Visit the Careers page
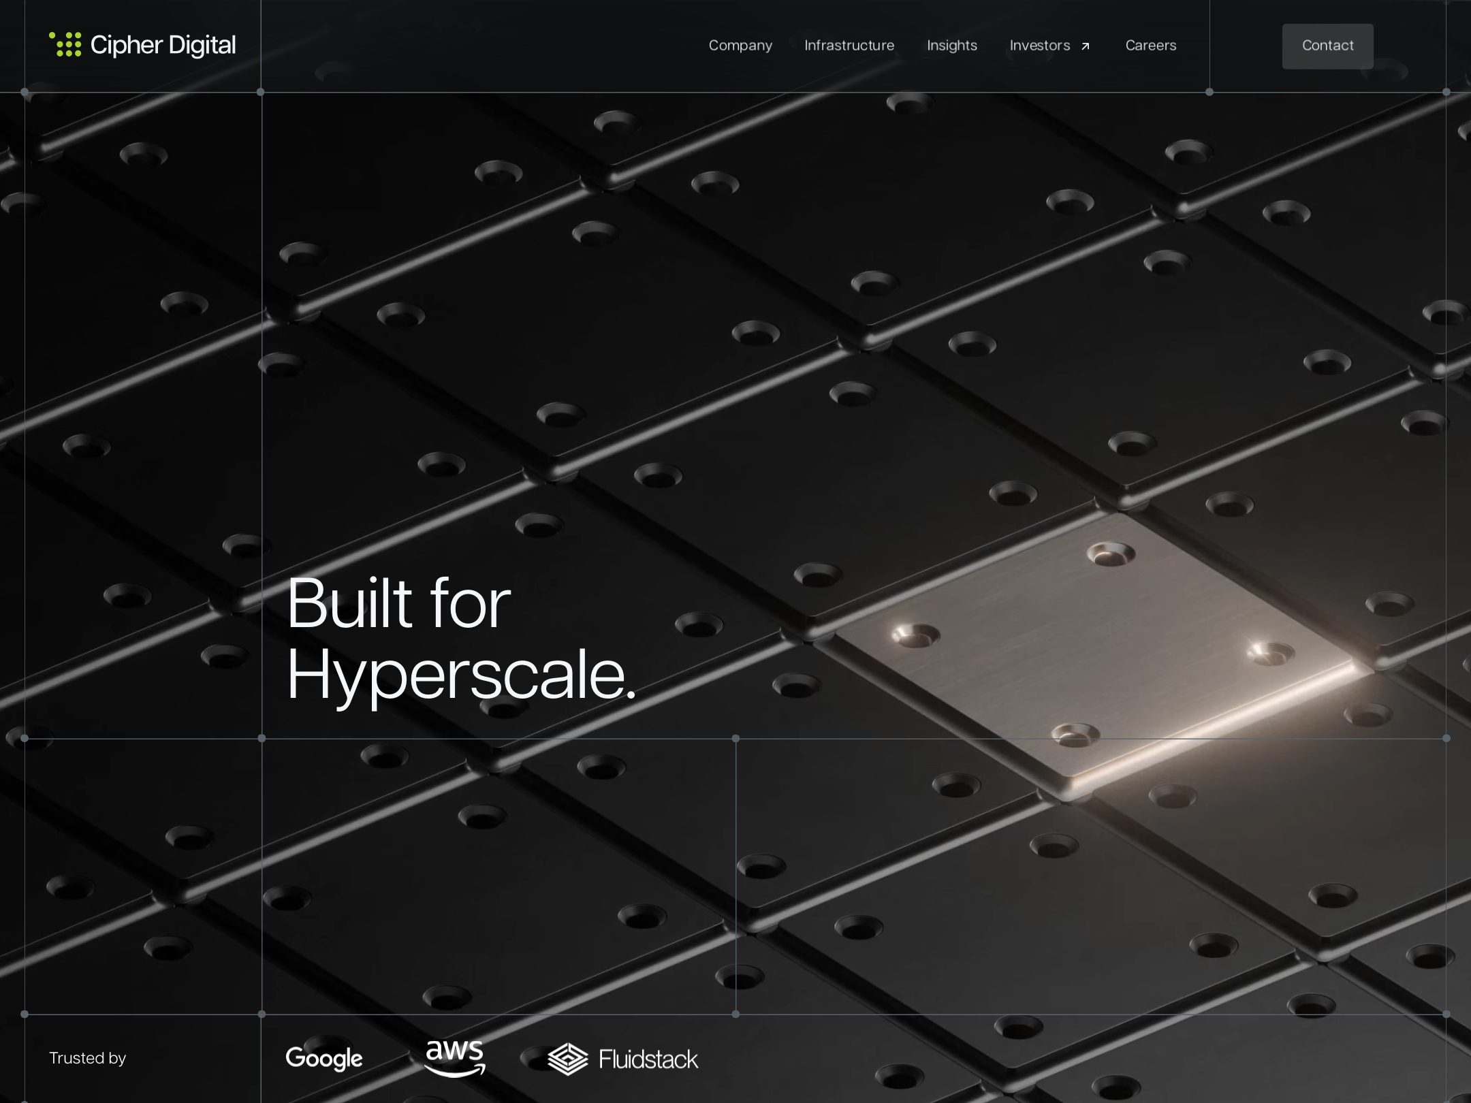This screenshot has height=1103, width=1471. pos(1151,46)
